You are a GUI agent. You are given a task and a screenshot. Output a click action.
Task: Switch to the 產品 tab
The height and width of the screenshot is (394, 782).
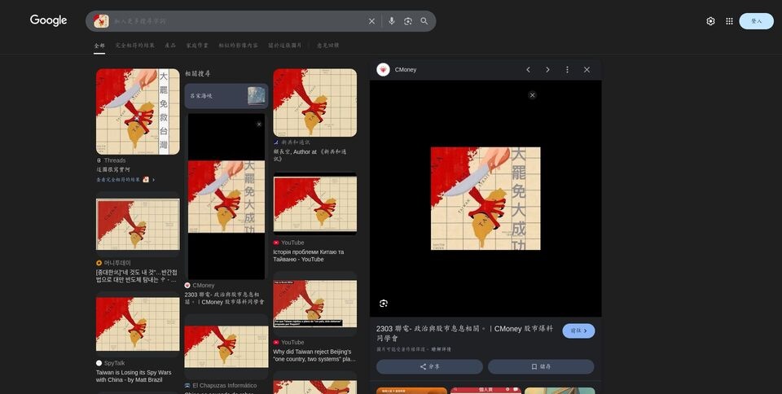(x=170, y=46)
